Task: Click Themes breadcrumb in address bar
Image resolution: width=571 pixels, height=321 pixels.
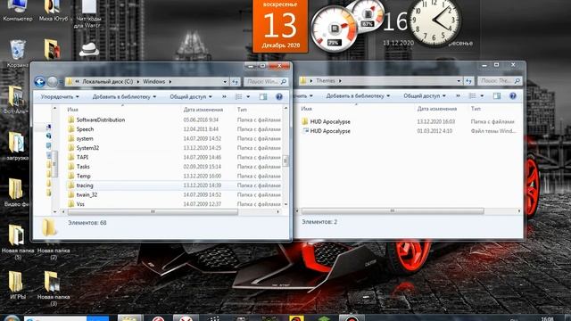Action: point(325,81)
